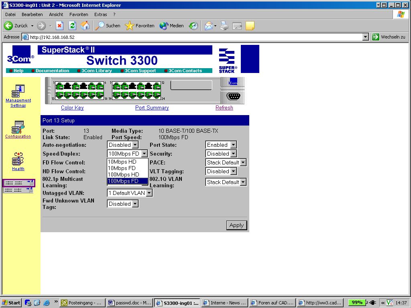Stop page loading with the red X icon

point(59,26)
